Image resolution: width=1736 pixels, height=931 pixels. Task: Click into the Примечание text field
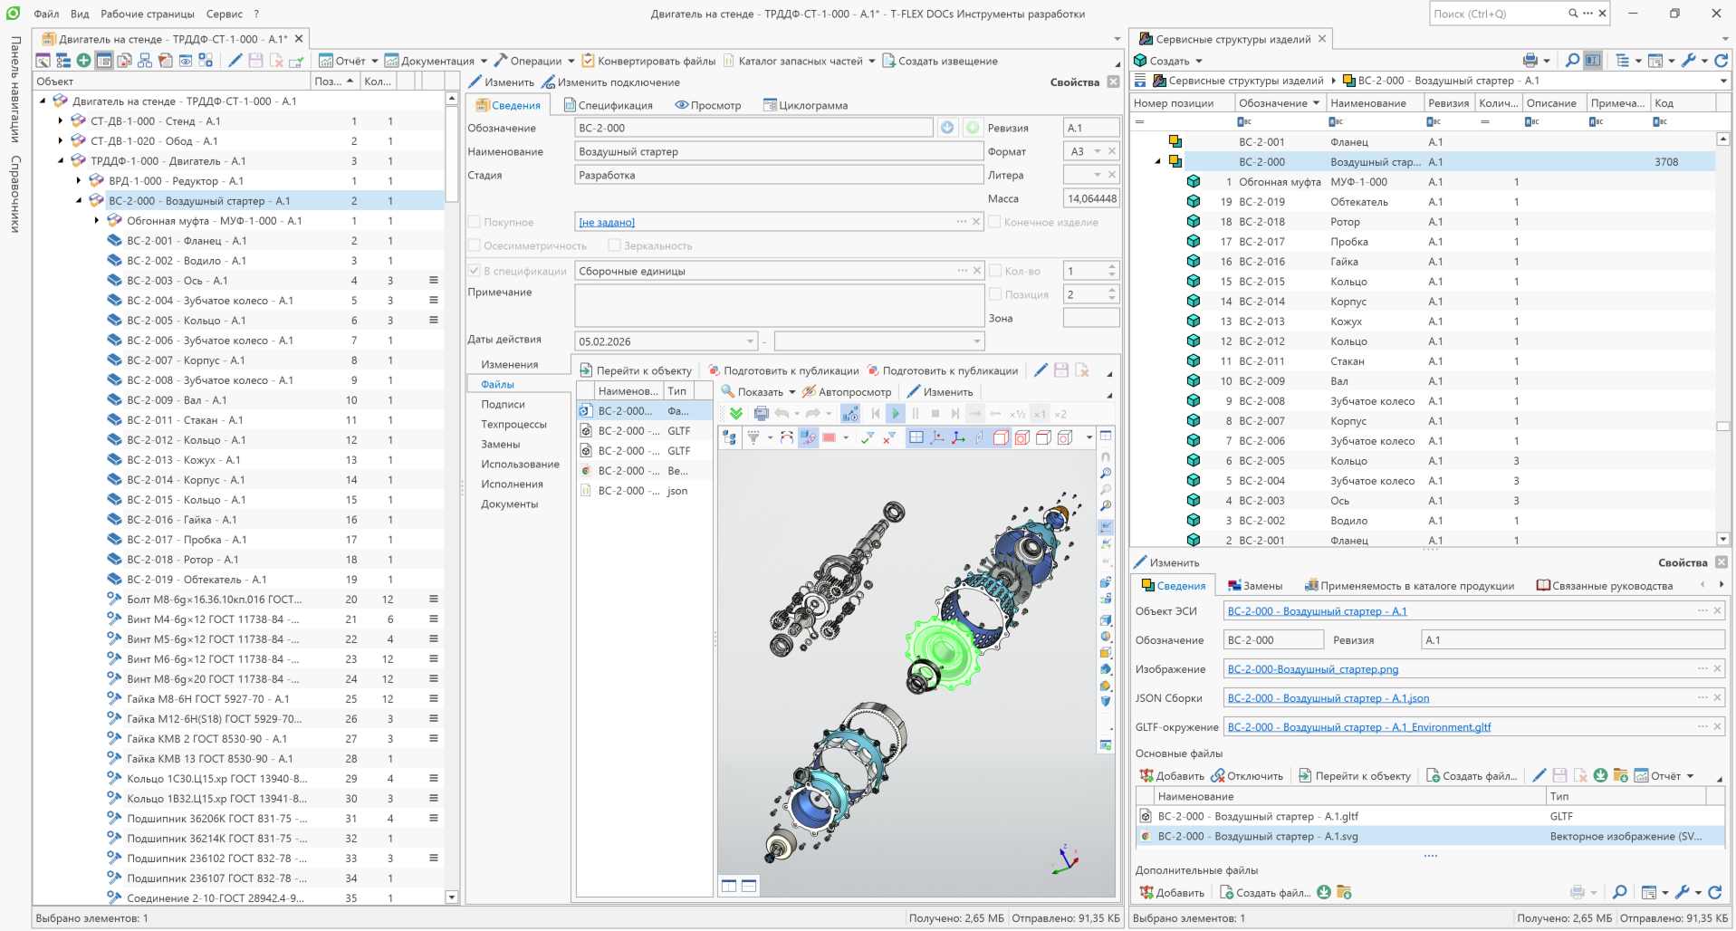(779, 305)
